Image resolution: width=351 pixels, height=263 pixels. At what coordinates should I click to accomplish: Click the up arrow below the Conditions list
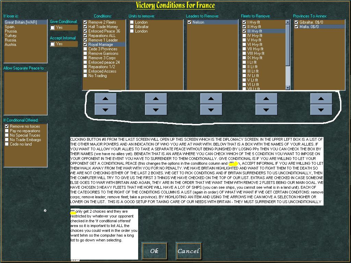105,99
